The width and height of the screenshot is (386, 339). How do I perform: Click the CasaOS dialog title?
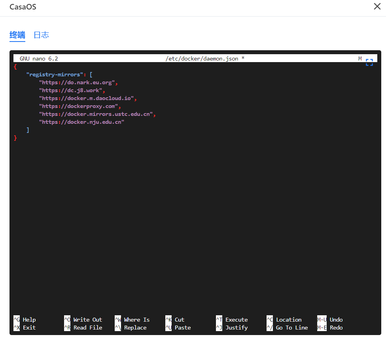[x=23, y=7]
